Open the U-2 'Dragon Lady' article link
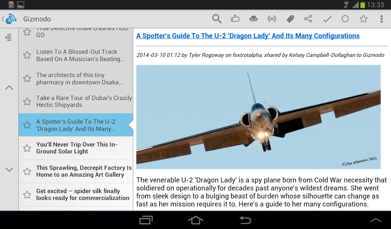The width and height of the screenshot is (391, 229). pyautogui.click(x=248, y=35)
